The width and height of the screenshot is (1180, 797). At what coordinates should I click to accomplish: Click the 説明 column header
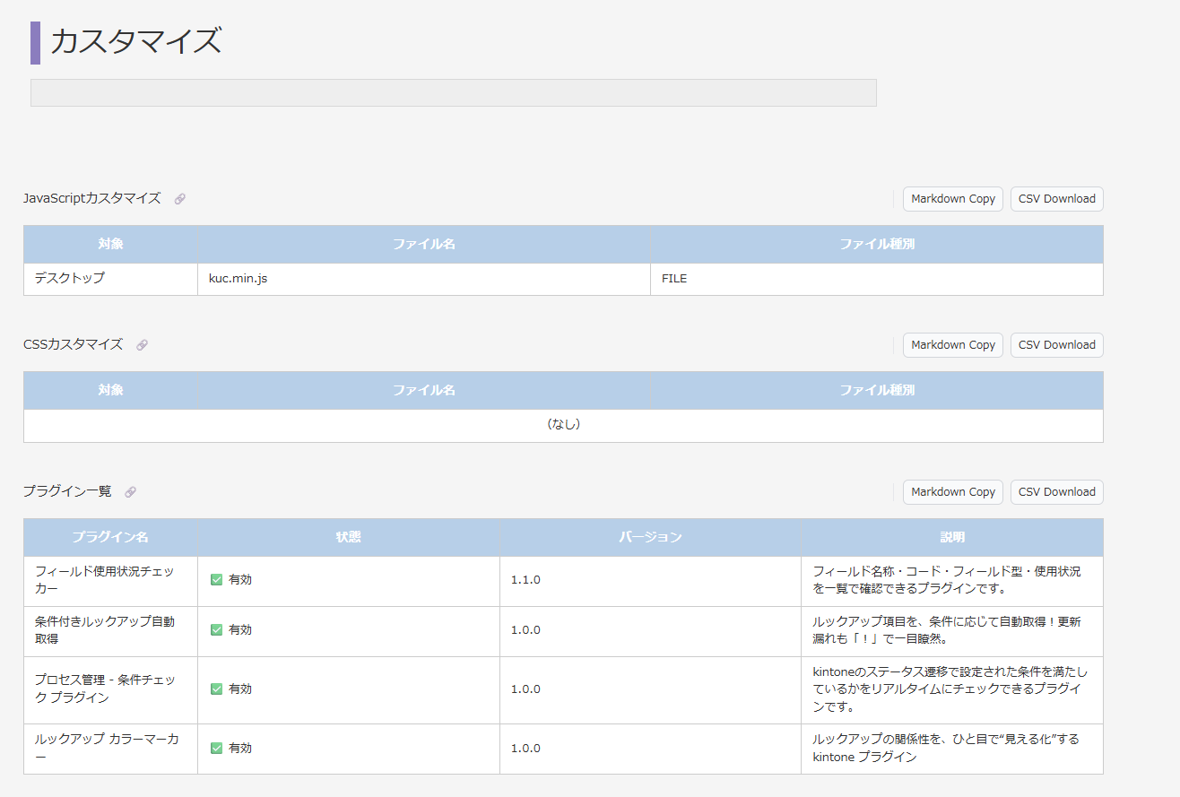coord(952,537)
